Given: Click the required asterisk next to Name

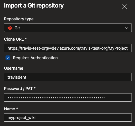Looking at the screenshot, I should click(17, 108).
